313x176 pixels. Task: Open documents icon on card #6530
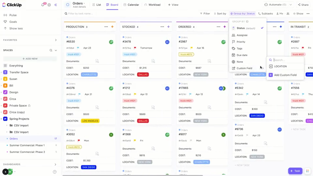tap(97, 61)
